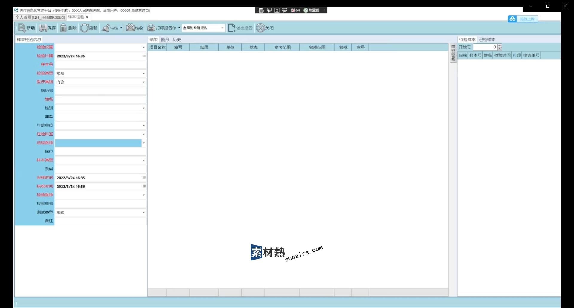
Task: Expand the 送检医师 dropdown arrow
Action: 143,143
